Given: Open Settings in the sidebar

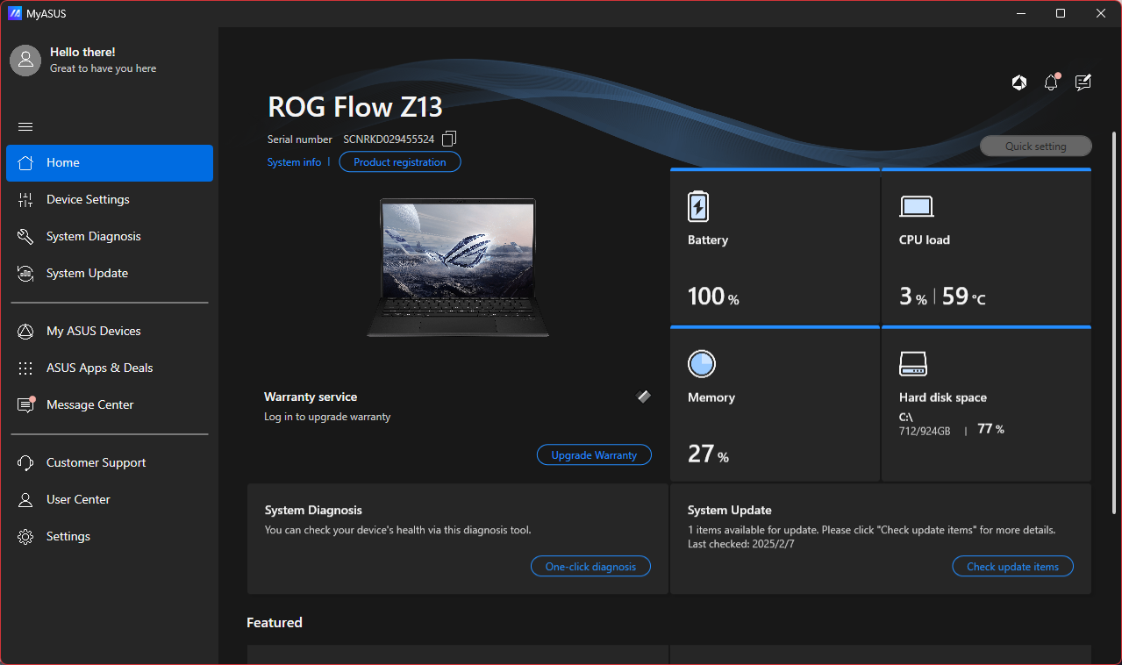Looking at the screenshot, I should pos(110,537).
